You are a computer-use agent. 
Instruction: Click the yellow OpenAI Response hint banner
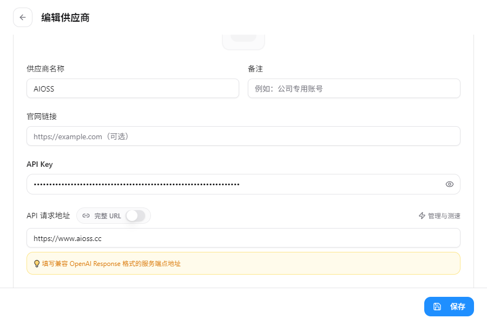pos(243,263)
